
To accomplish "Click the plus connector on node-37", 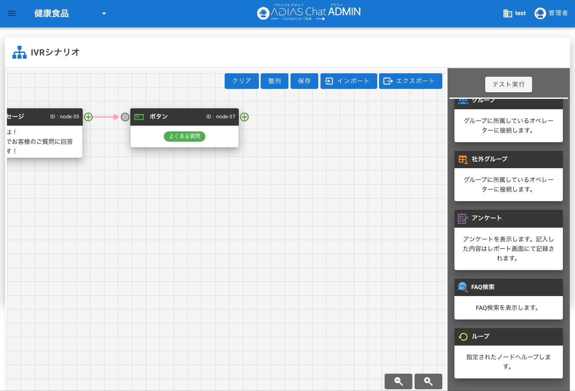I will pos(245,117).
